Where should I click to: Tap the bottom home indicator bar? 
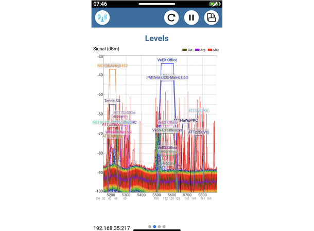point(157,230)
